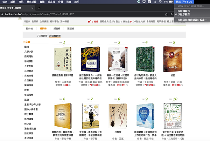Click the 結帳 checkout link
Image resolution: width=210 pixels, height=141 pixels.
96,21
